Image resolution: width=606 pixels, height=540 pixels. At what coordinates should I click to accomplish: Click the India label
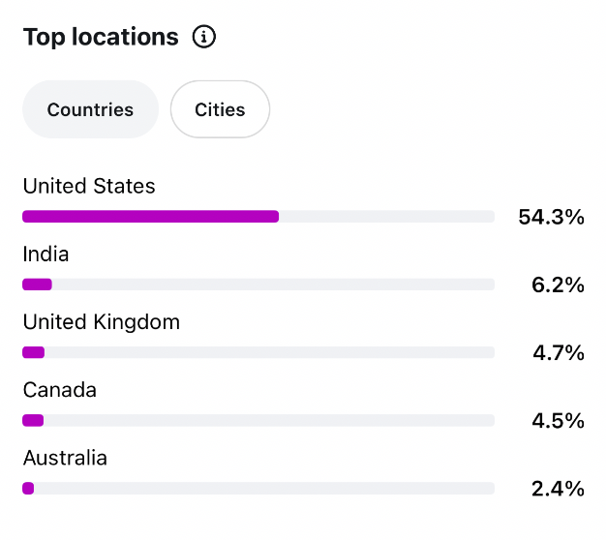coord(45,254)
